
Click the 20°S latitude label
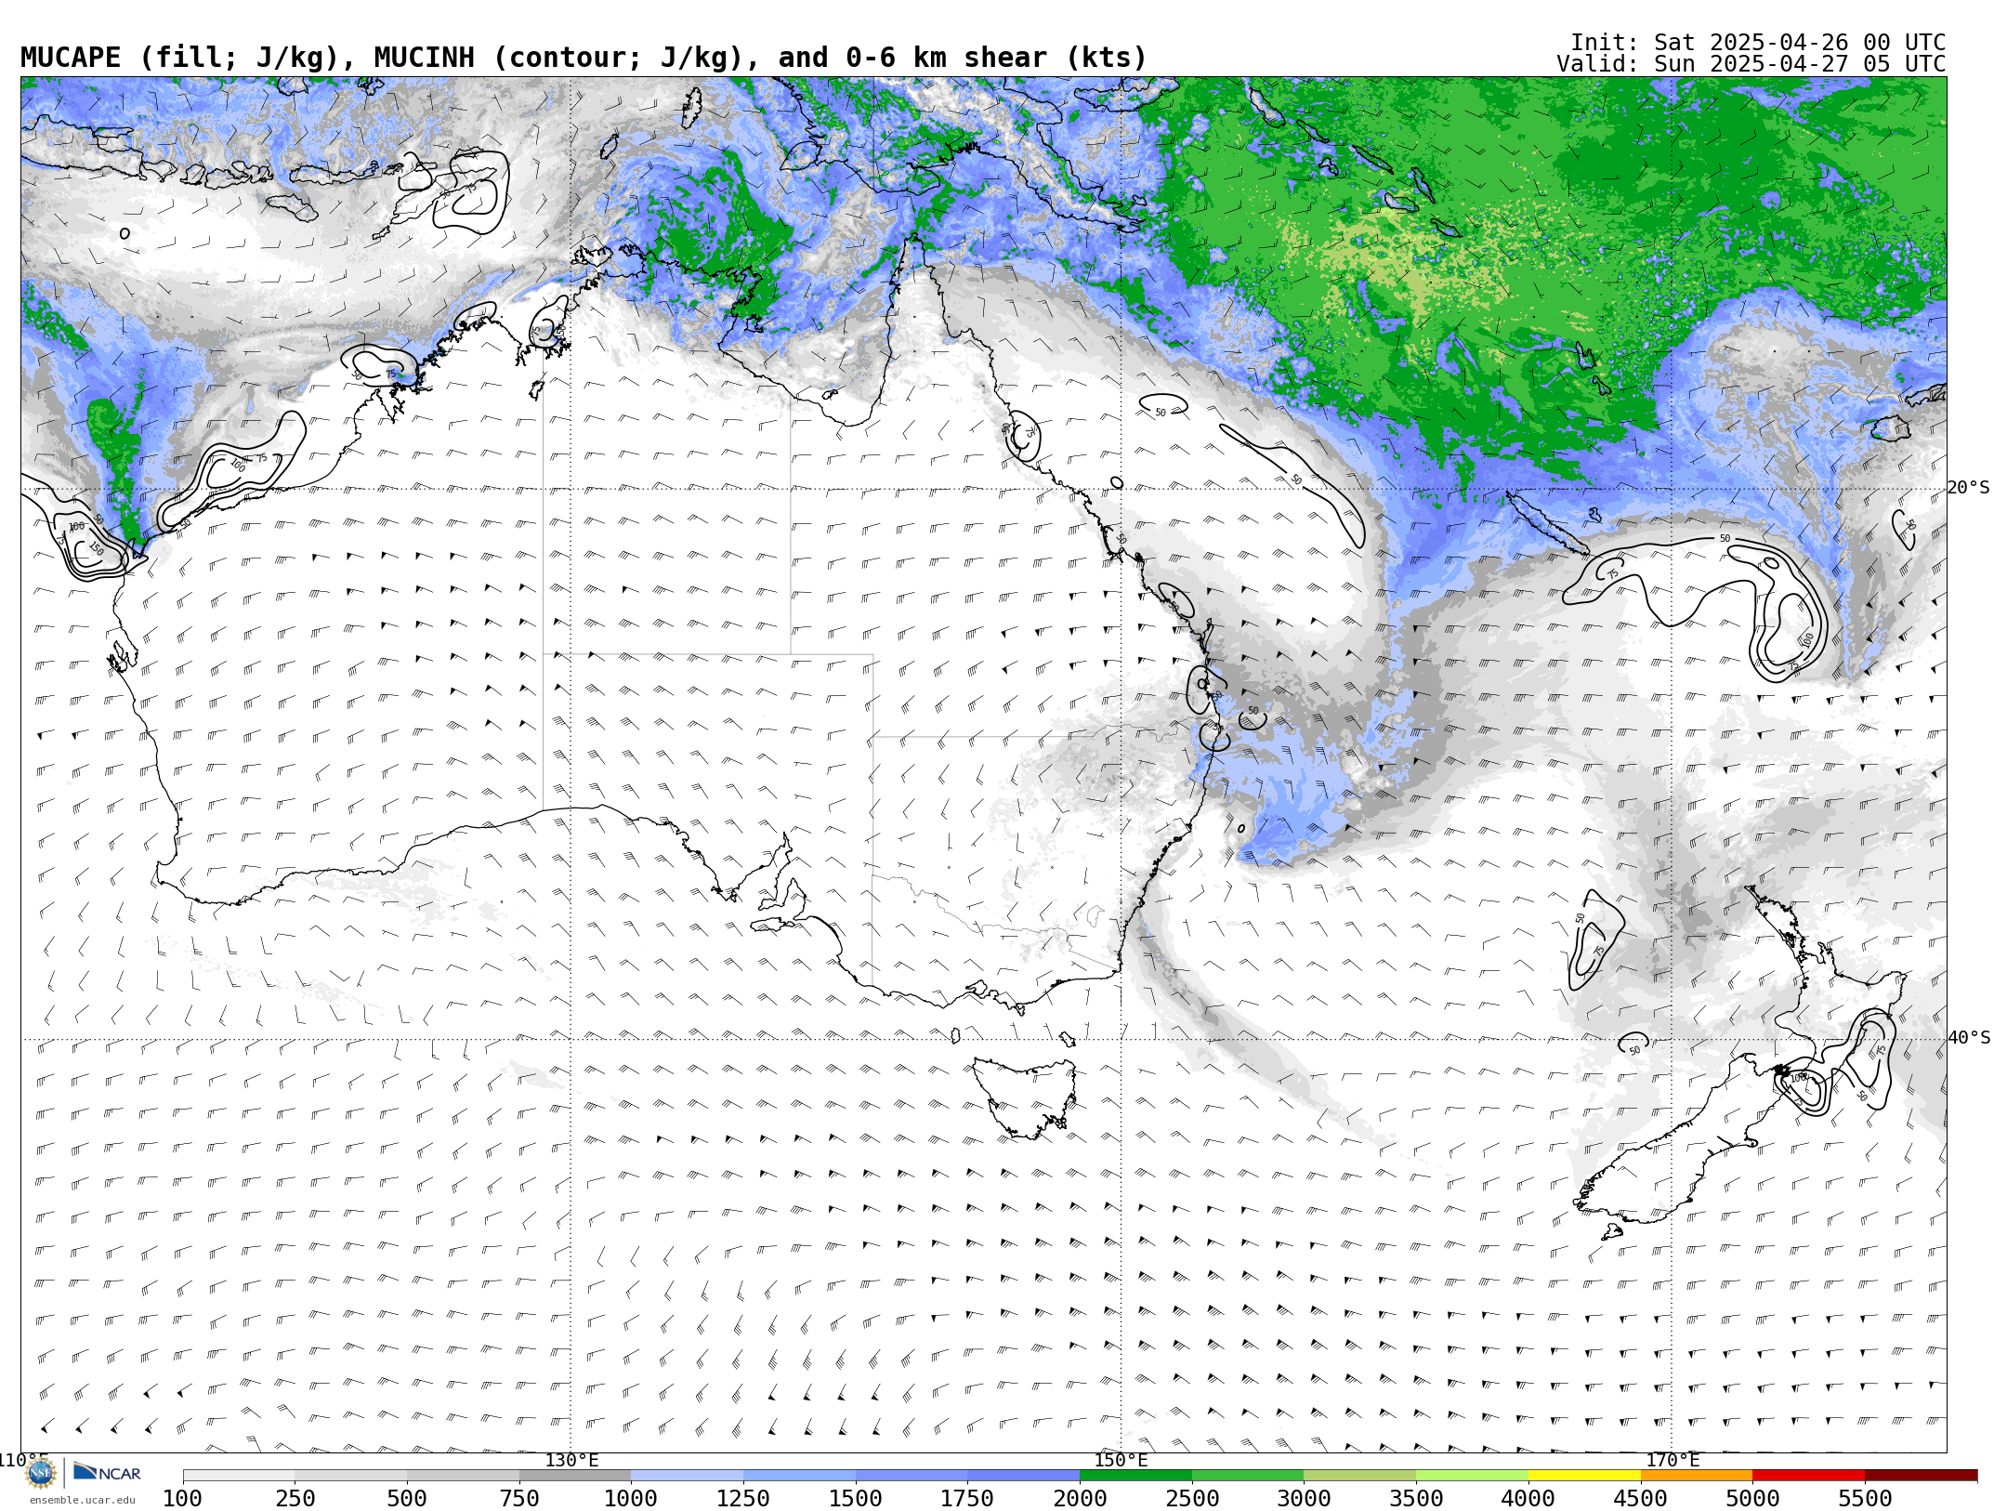point(1968,488)
